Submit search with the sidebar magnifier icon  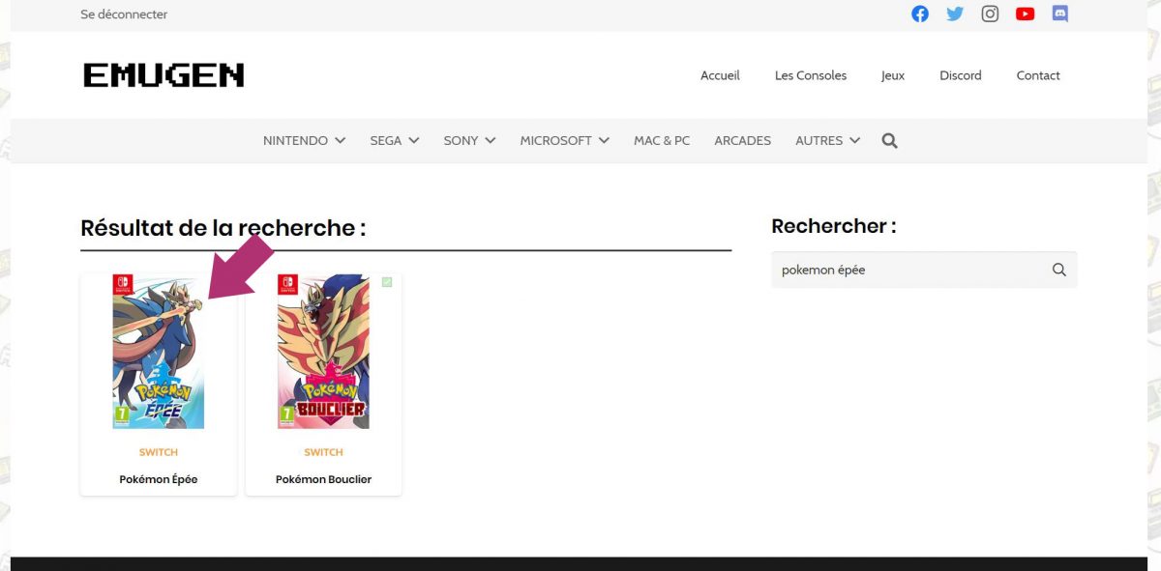[x=1058, y=271]
